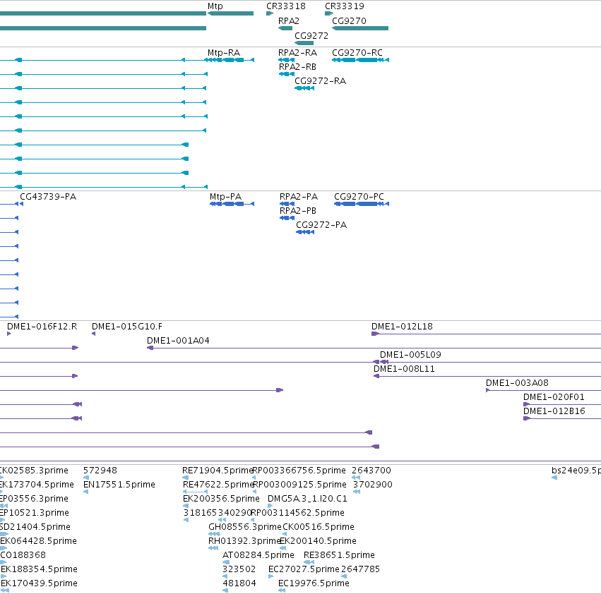Click the CG9270-RC transcript
This screenshot has width=601, height=594.
pyautogui.click(x=361, y=60)
